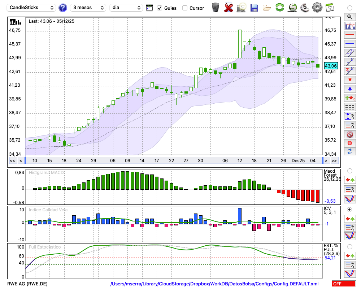Screen dimensions: 361x289
Task: Click the << rewind button under chart
Action: click(x=12, y=161)
